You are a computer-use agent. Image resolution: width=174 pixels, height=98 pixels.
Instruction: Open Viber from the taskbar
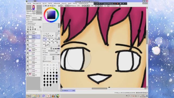click(43, 96)
